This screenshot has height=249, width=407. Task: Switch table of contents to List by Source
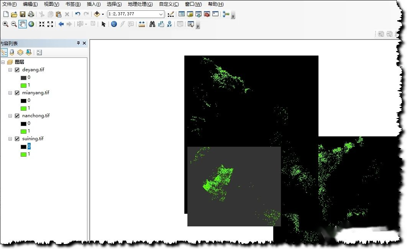pos(11,52)
